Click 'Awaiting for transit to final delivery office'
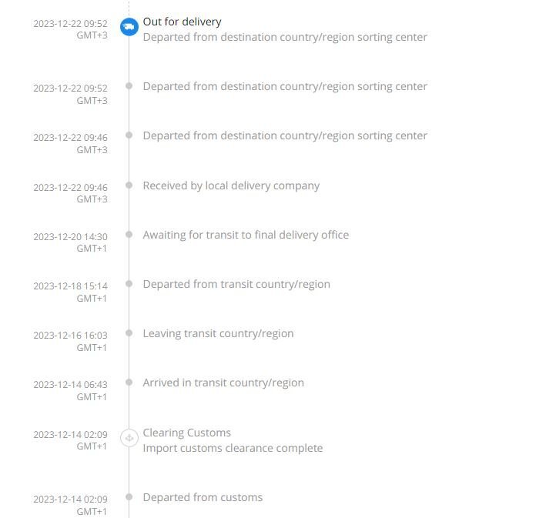This screenshot has height=518, width=556. pos(246,235)
